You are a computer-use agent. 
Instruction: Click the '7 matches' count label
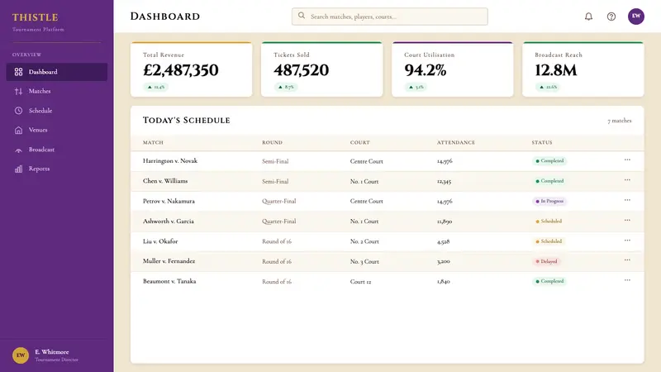coord(619,121)
